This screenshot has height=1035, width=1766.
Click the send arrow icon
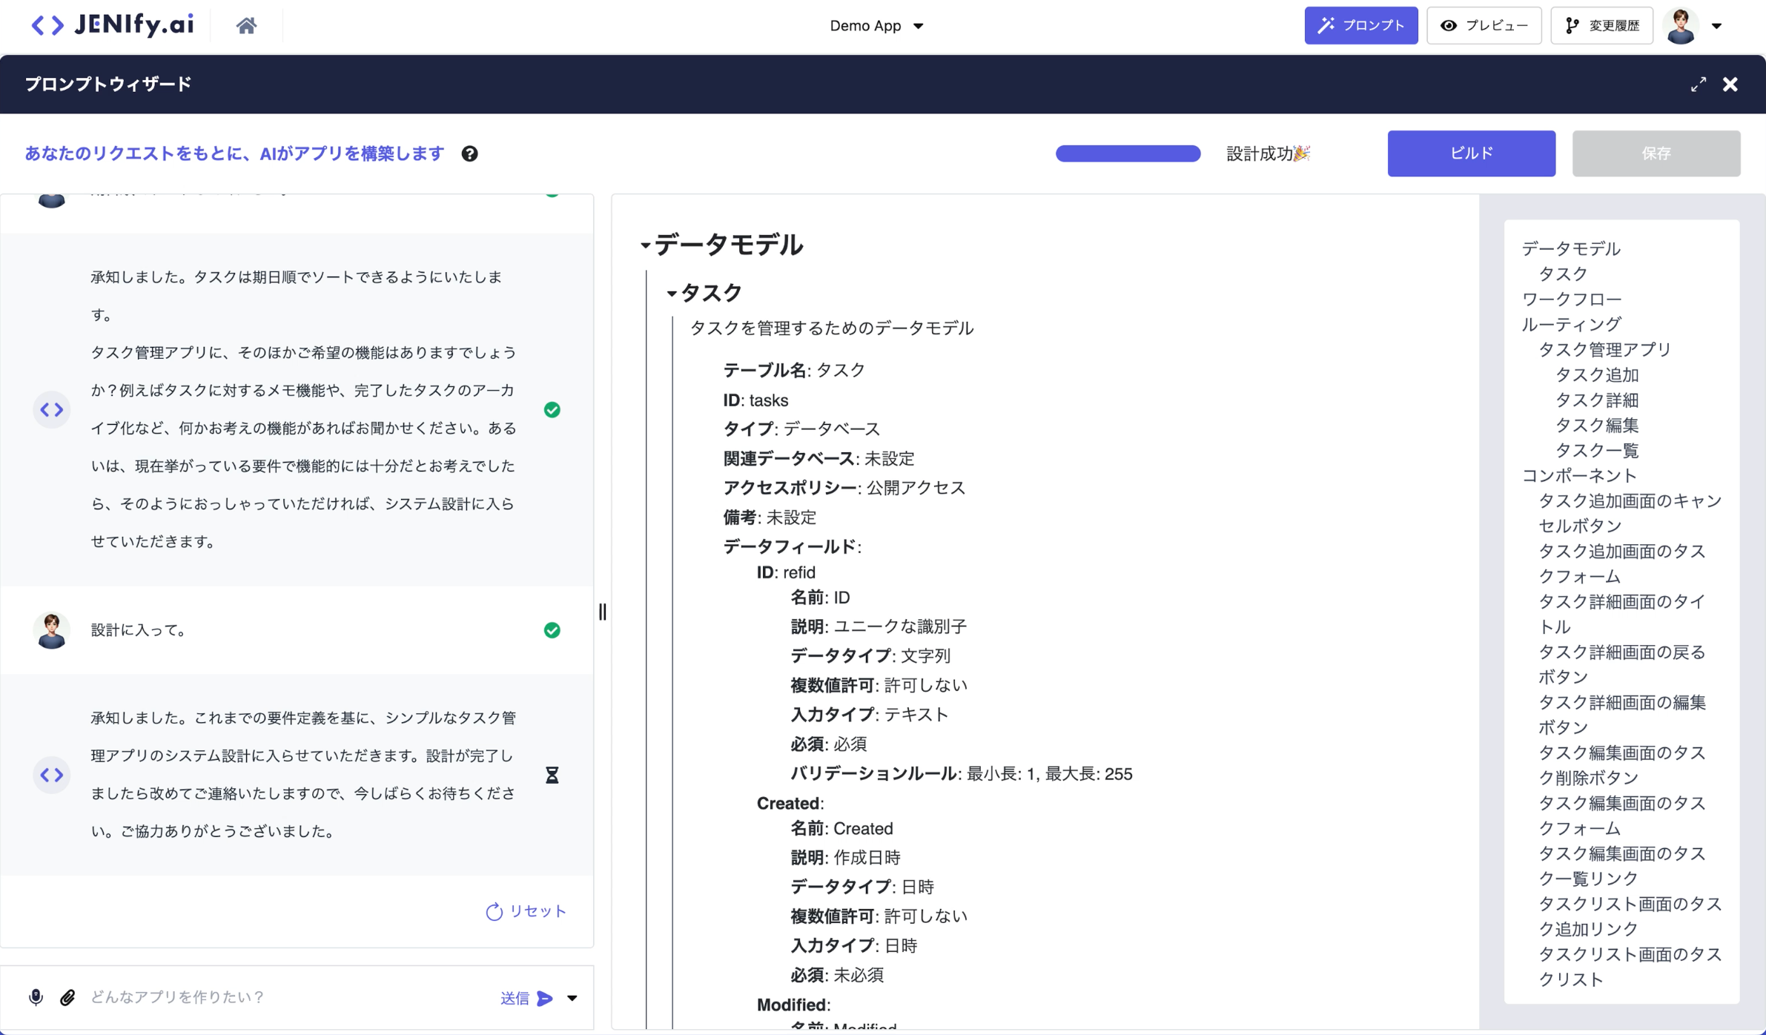[x=545, y=998]
